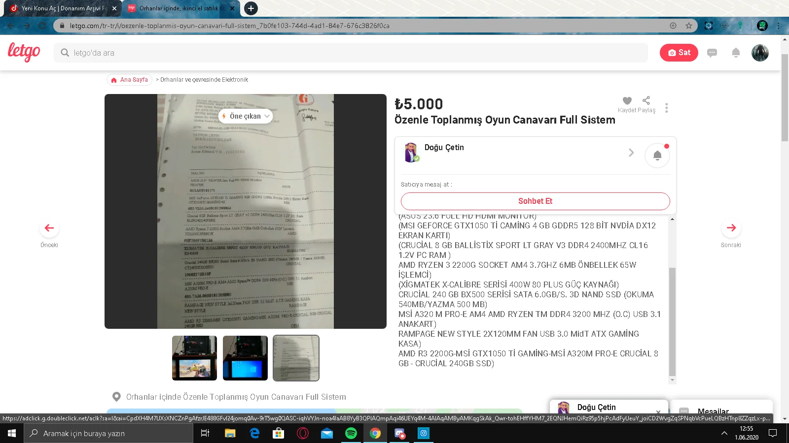Launch Microsoft Edge from the taskbar
The height and width of the screenshot is (443, 789).
click(254, 433)
